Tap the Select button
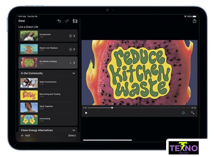 72,136
